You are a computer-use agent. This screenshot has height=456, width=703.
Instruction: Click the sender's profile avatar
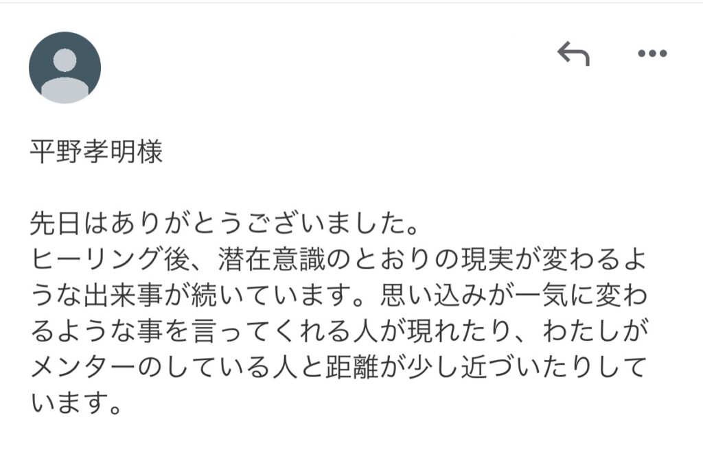pos(65,68)
